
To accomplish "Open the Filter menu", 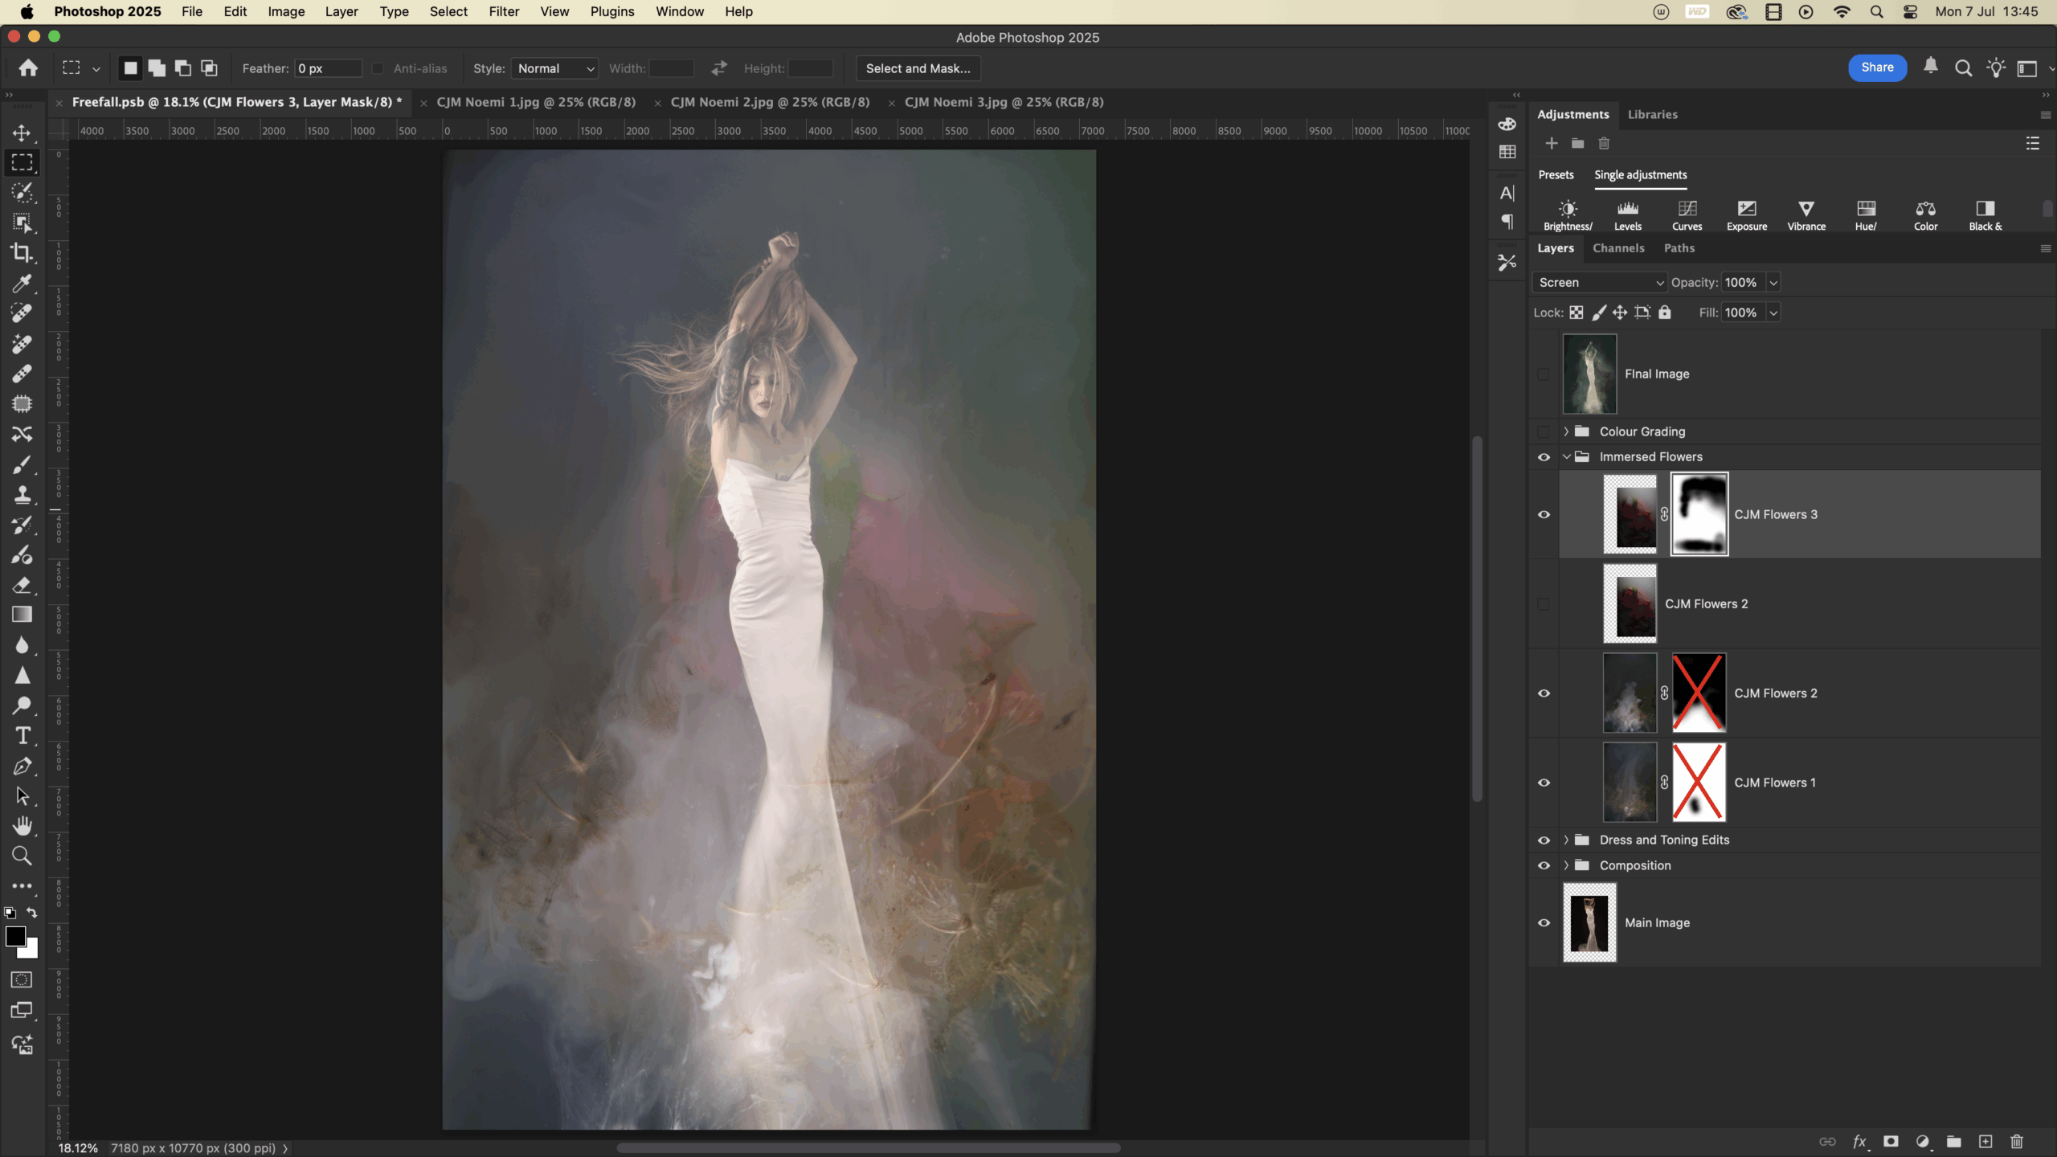I will (x=504, y=12).
